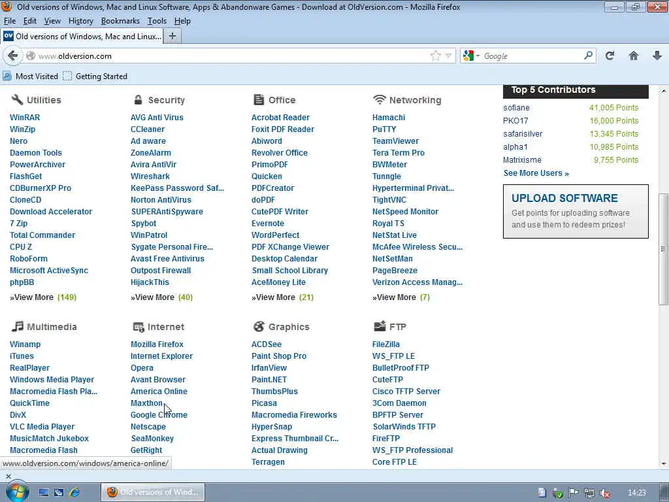The image size is (669, 502).
Task: Open the Bookmarks menu
Action: [120, 21]
